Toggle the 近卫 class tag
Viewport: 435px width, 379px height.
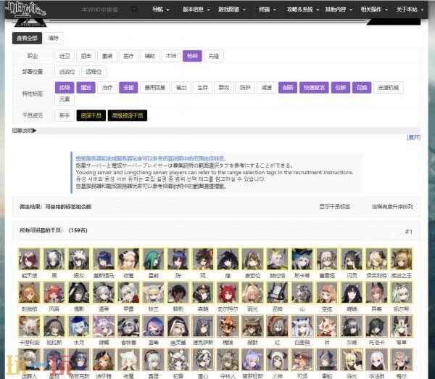(x=65, y=56)
